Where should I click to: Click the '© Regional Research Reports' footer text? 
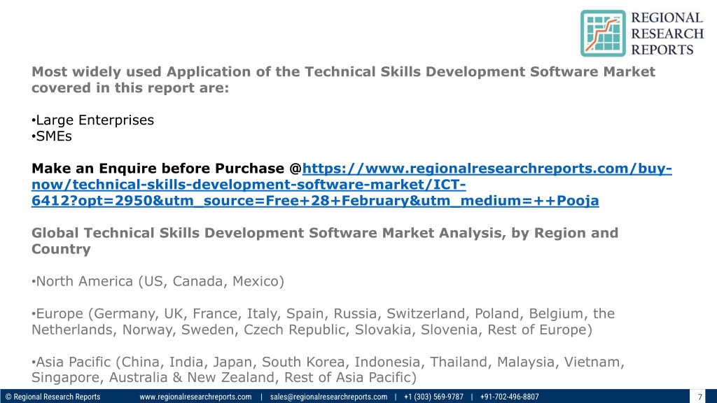[53, 397]
